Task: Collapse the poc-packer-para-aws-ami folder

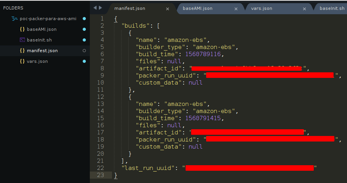Action: pyautogui.click(x=15, y=19)
